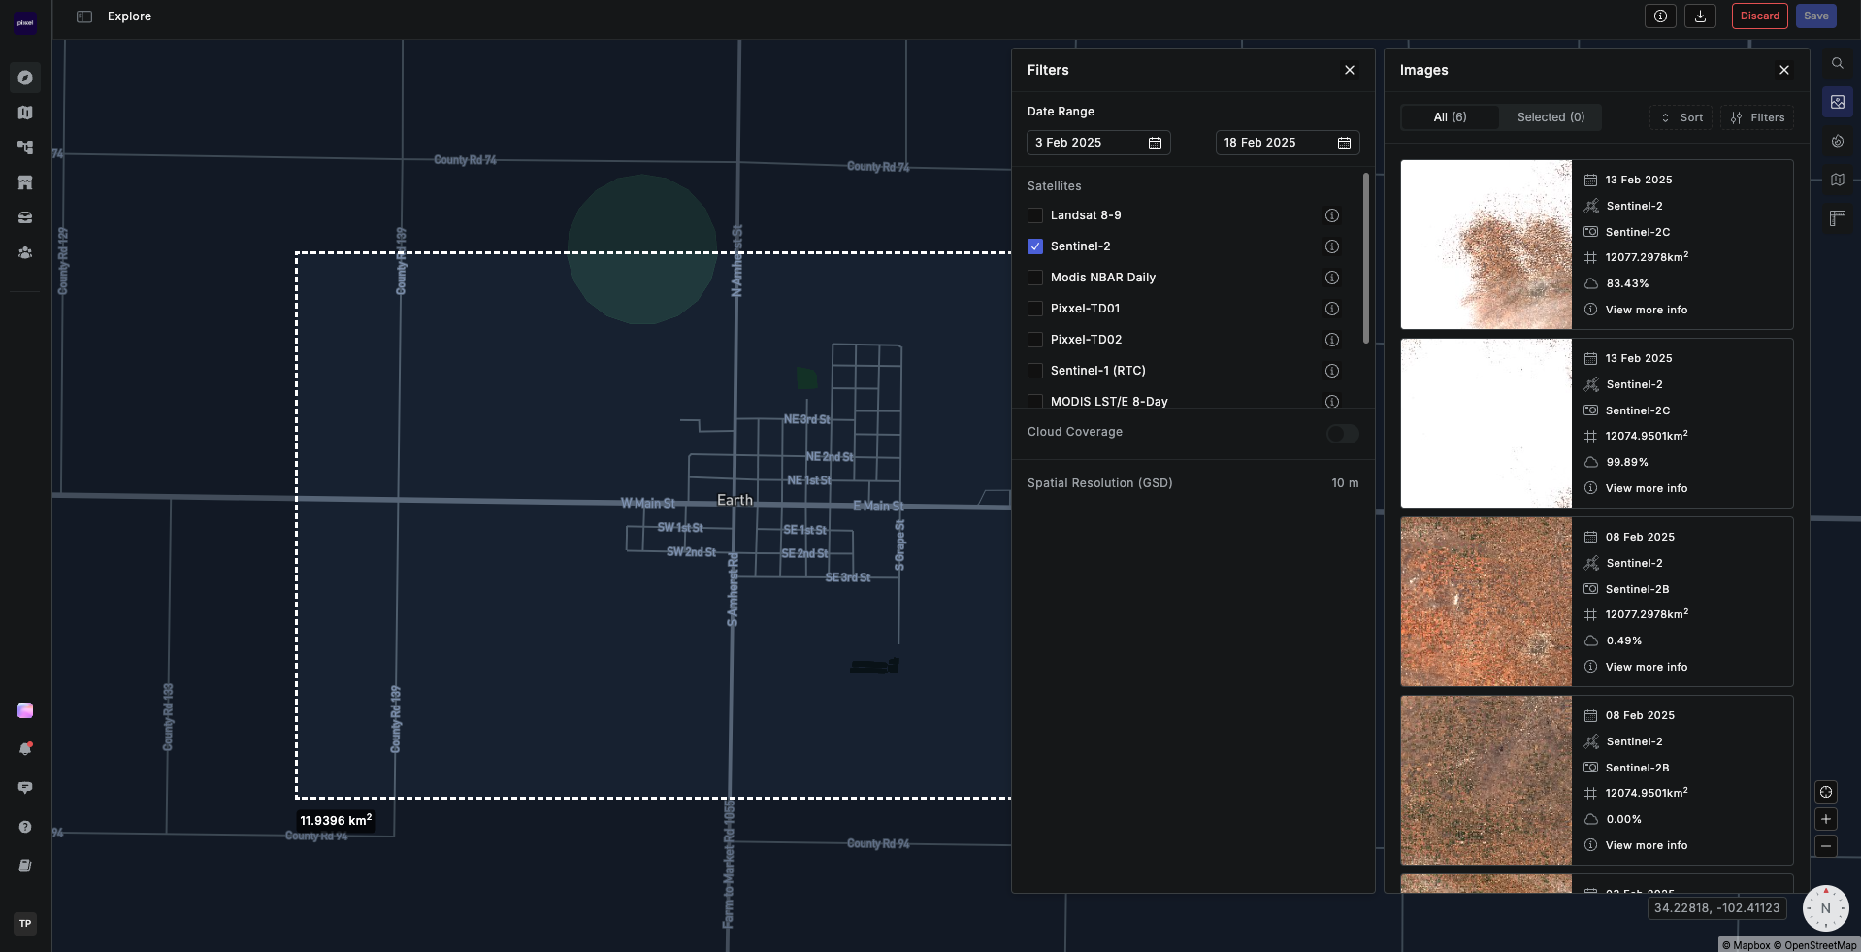
Task: Click the Discard button
Action: click(1759, 16)
